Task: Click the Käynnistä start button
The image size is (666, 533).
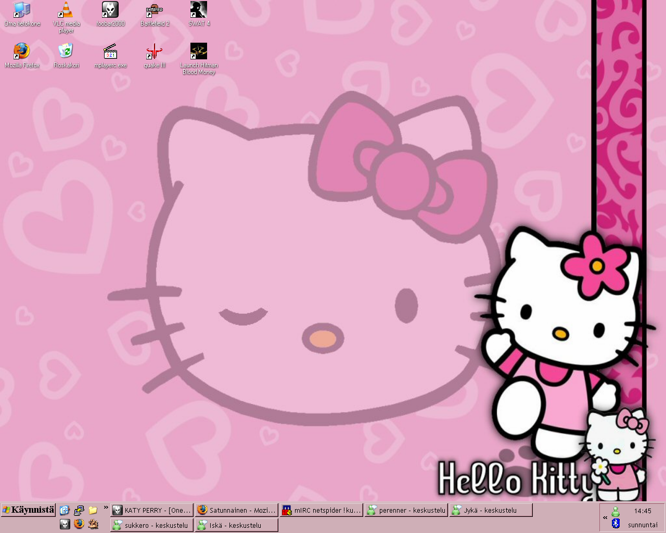Action: 28,510
